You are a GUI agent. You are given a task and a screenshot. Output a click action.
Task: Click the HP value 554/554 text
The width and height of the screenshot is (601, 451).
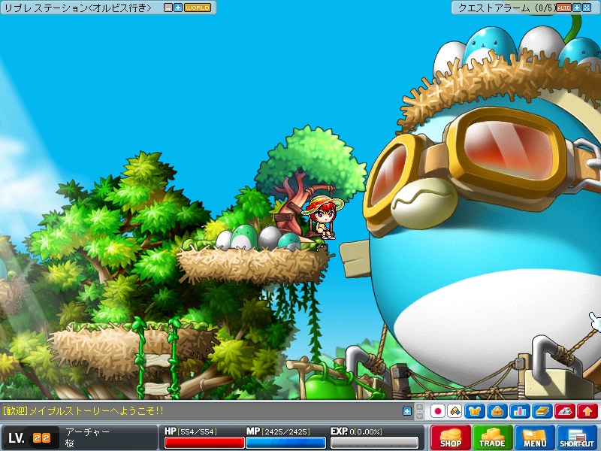coord(198,431)
